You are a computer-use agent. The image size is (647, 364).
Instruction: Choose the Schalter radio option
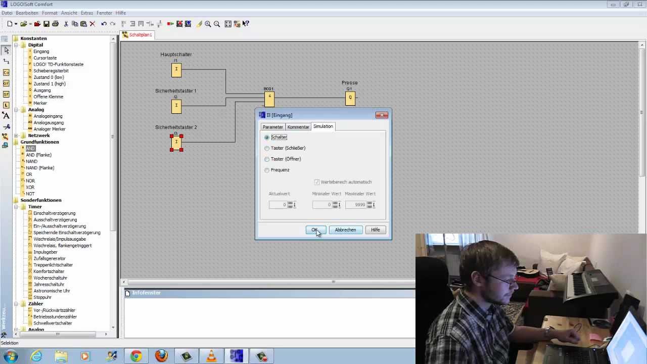tap(267, 137)
